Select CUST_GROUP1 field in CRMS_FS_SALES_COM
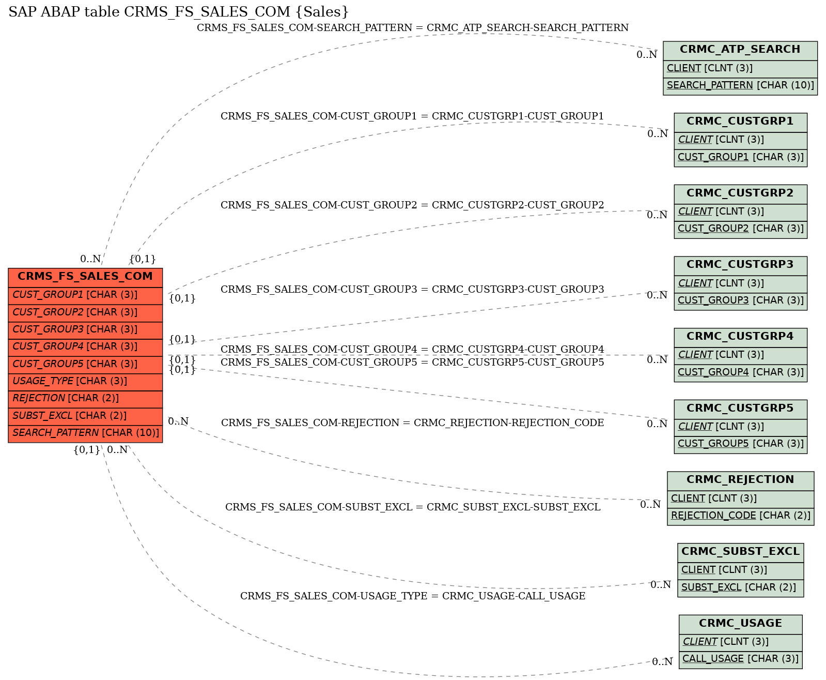826x680 pixels. click(x=85, y=295)
